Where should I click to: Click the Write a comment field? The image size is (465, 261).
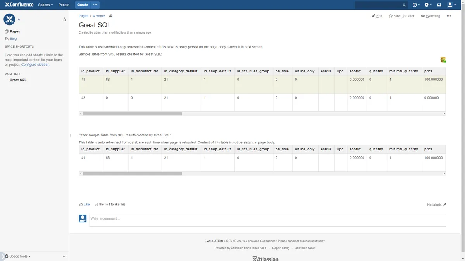tap(267, 220)
